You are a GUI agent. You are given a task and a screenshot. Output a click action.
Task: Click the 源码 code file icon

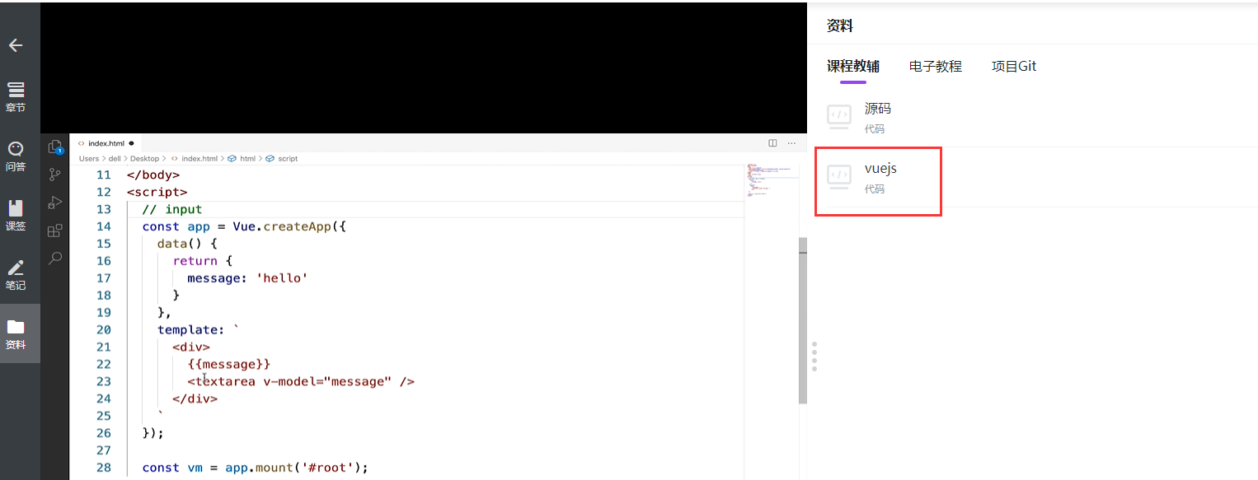839,116
